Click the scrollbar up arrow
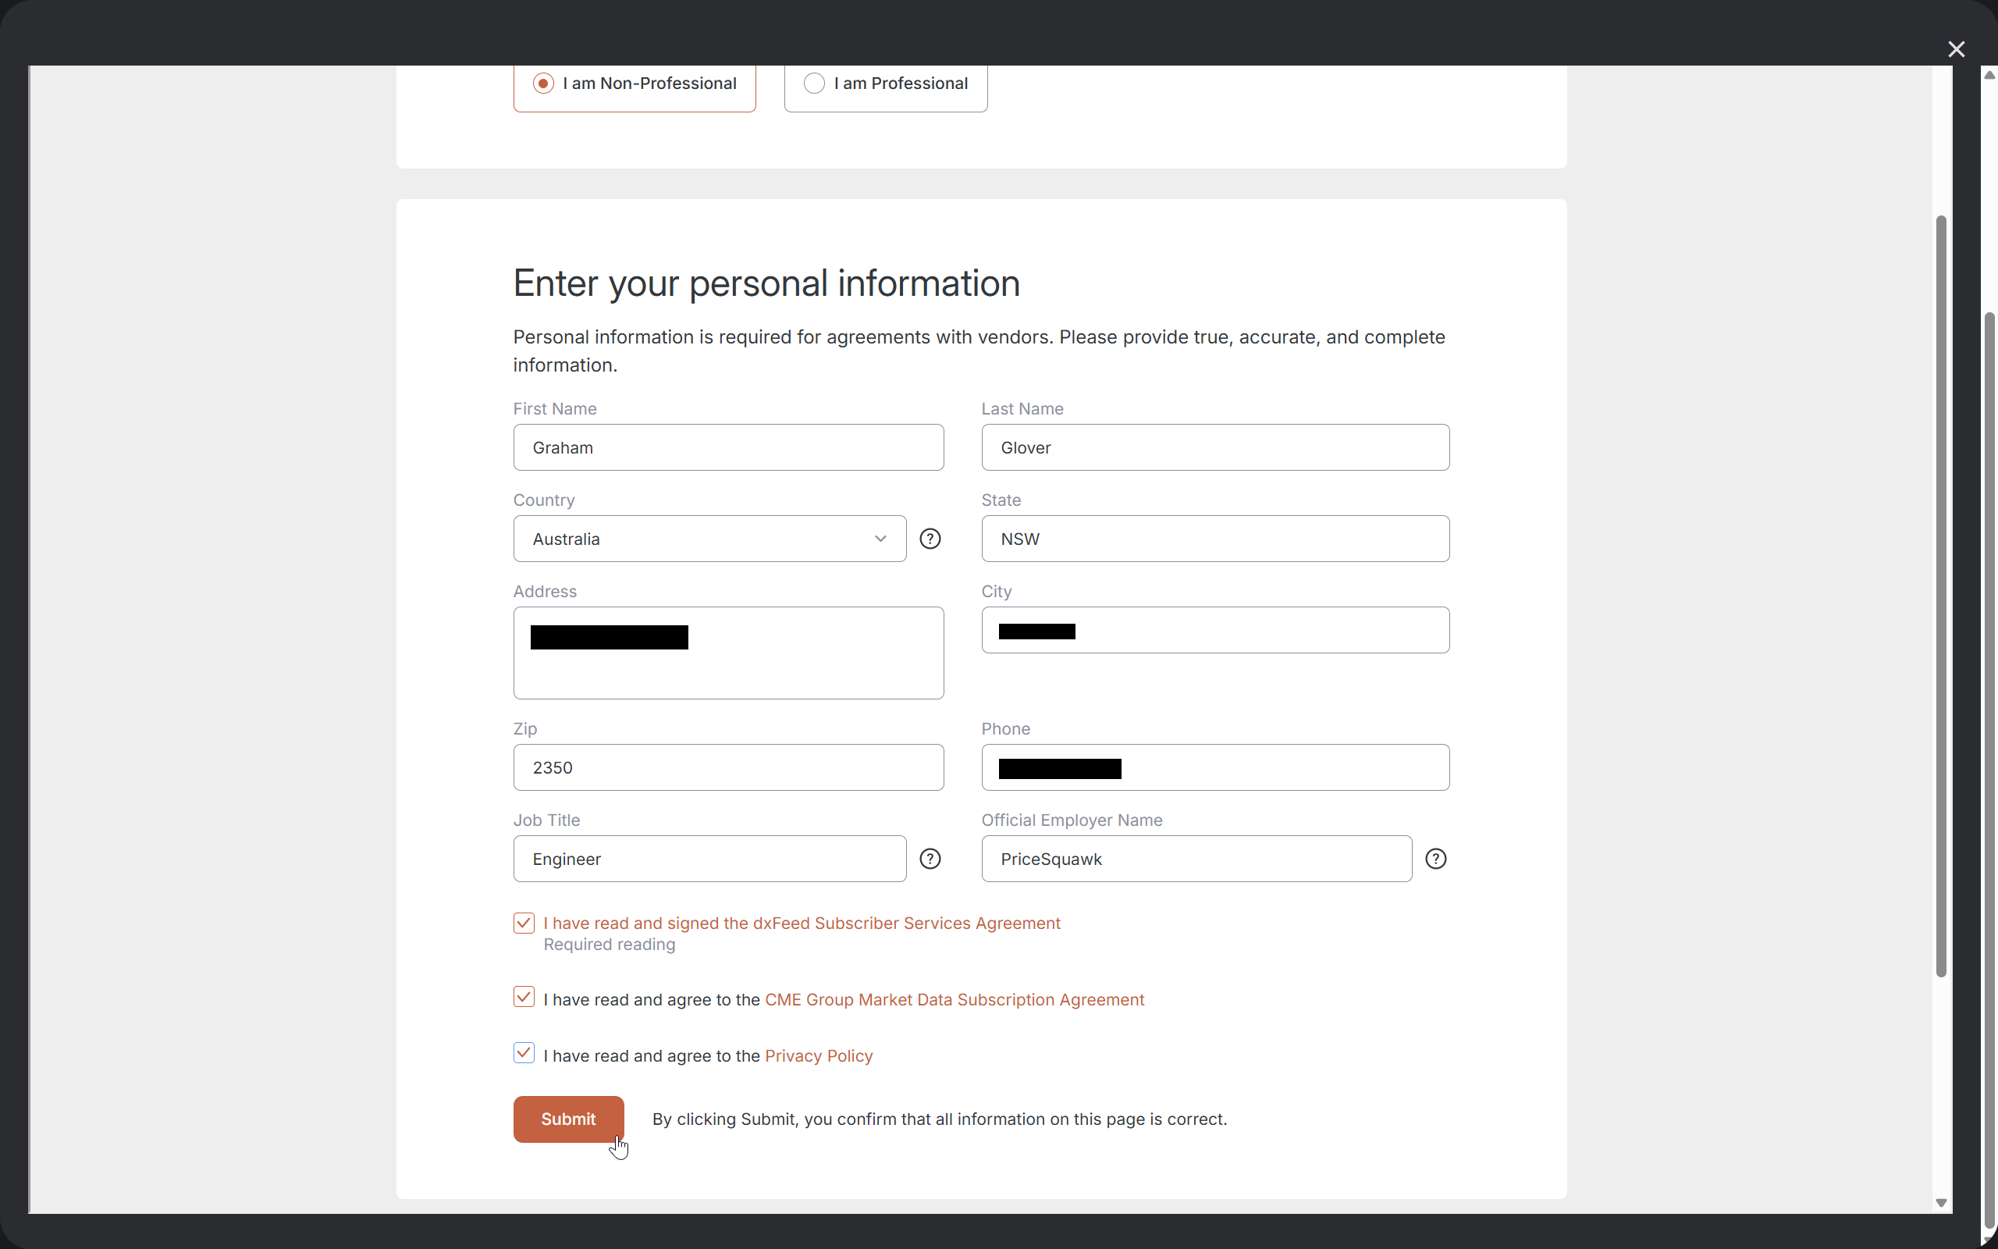 click(1988, 74)
